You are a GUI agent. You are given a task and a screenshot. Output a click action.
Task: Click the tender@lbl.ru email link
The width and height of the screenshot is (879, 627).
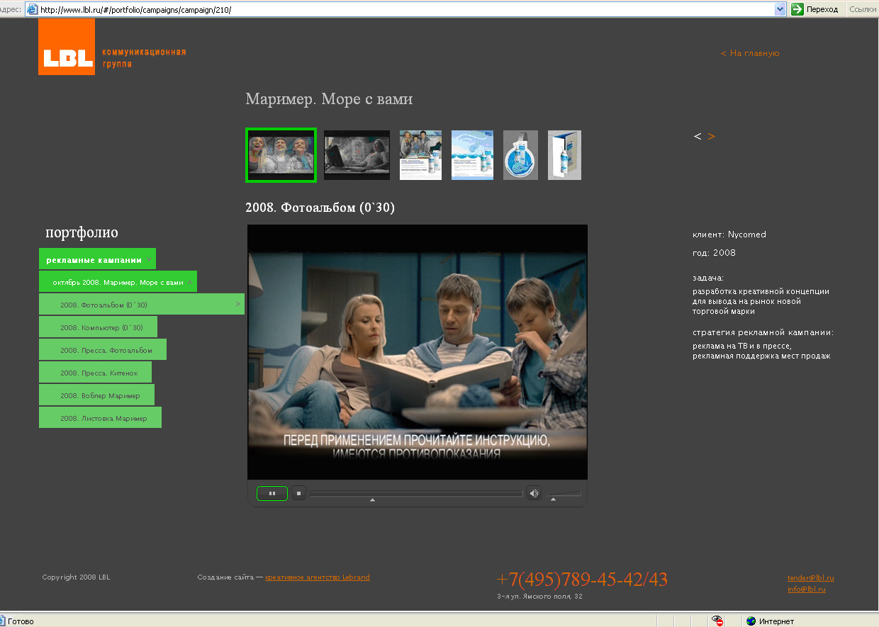[811, 578]
